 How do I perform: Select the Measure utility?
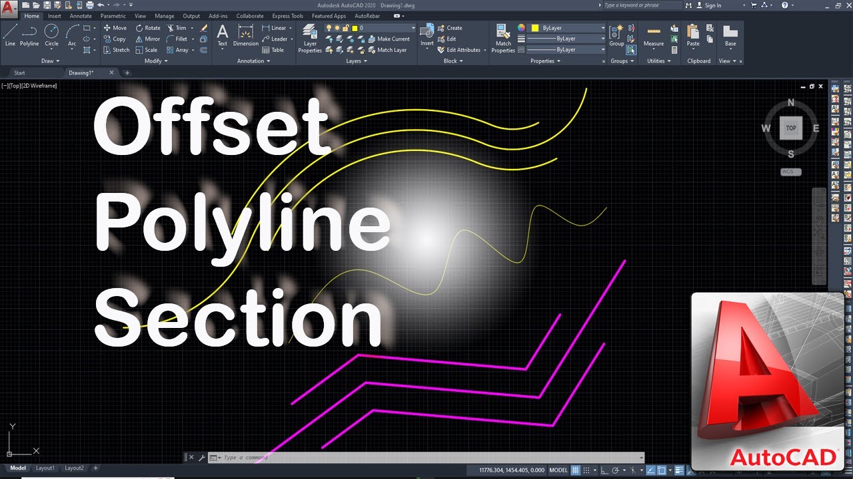[x=654, y=37]
